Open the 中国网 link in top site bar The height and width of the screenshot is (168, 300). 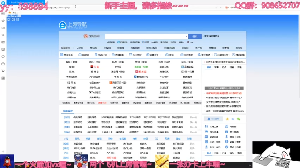point(120,48)
